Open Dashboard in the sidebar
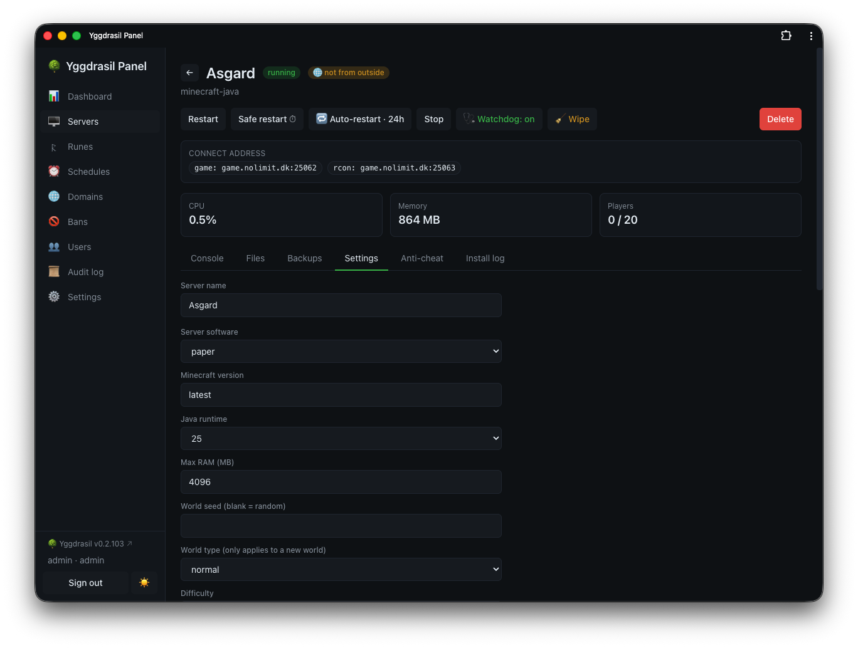This screenshot has height=648, width=858. (100, 97)
